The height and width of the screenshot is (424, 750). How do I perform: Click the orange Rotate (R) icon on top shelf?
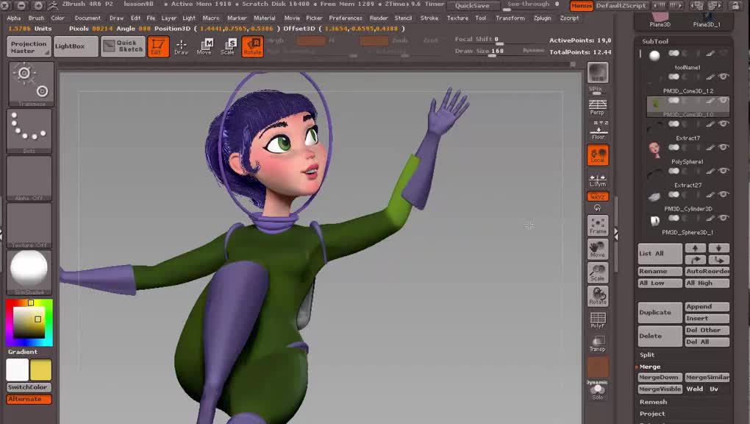pyautogui.click(x=252, y=46)
